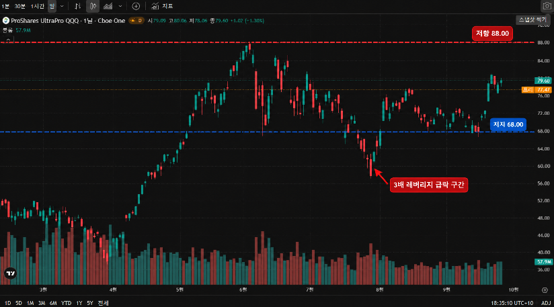Set date range to 5D

[x=19, y=303]
